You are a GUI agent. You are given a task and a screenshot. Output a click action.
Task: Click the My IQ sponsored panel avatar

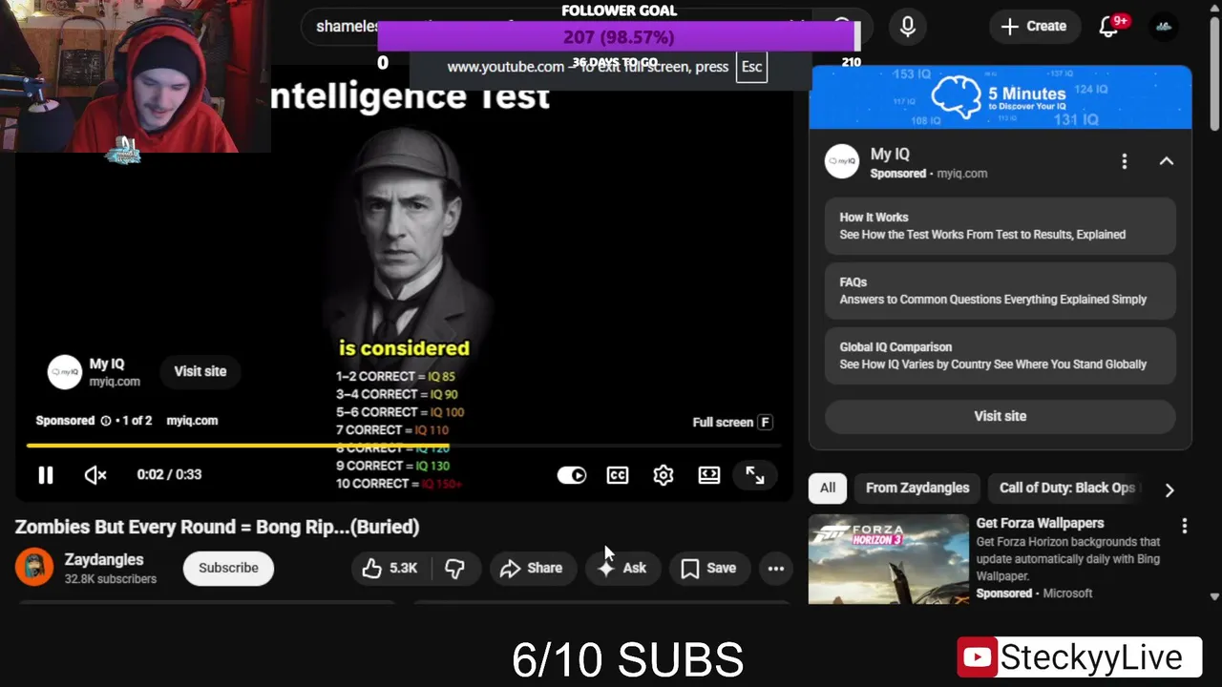[842, 161]
